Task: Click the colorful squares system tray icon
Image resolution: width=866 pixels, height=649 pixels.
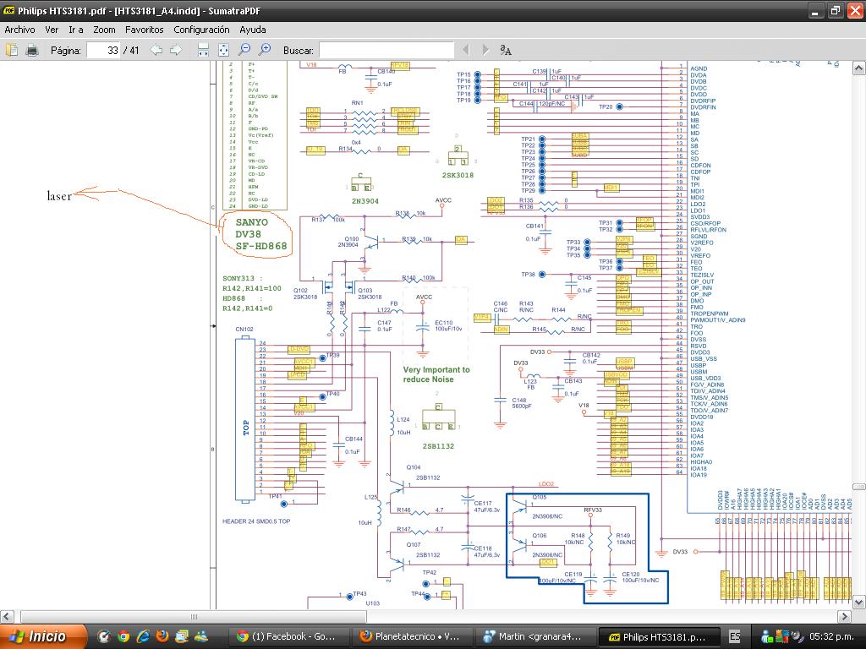Action: click(781, 637)
